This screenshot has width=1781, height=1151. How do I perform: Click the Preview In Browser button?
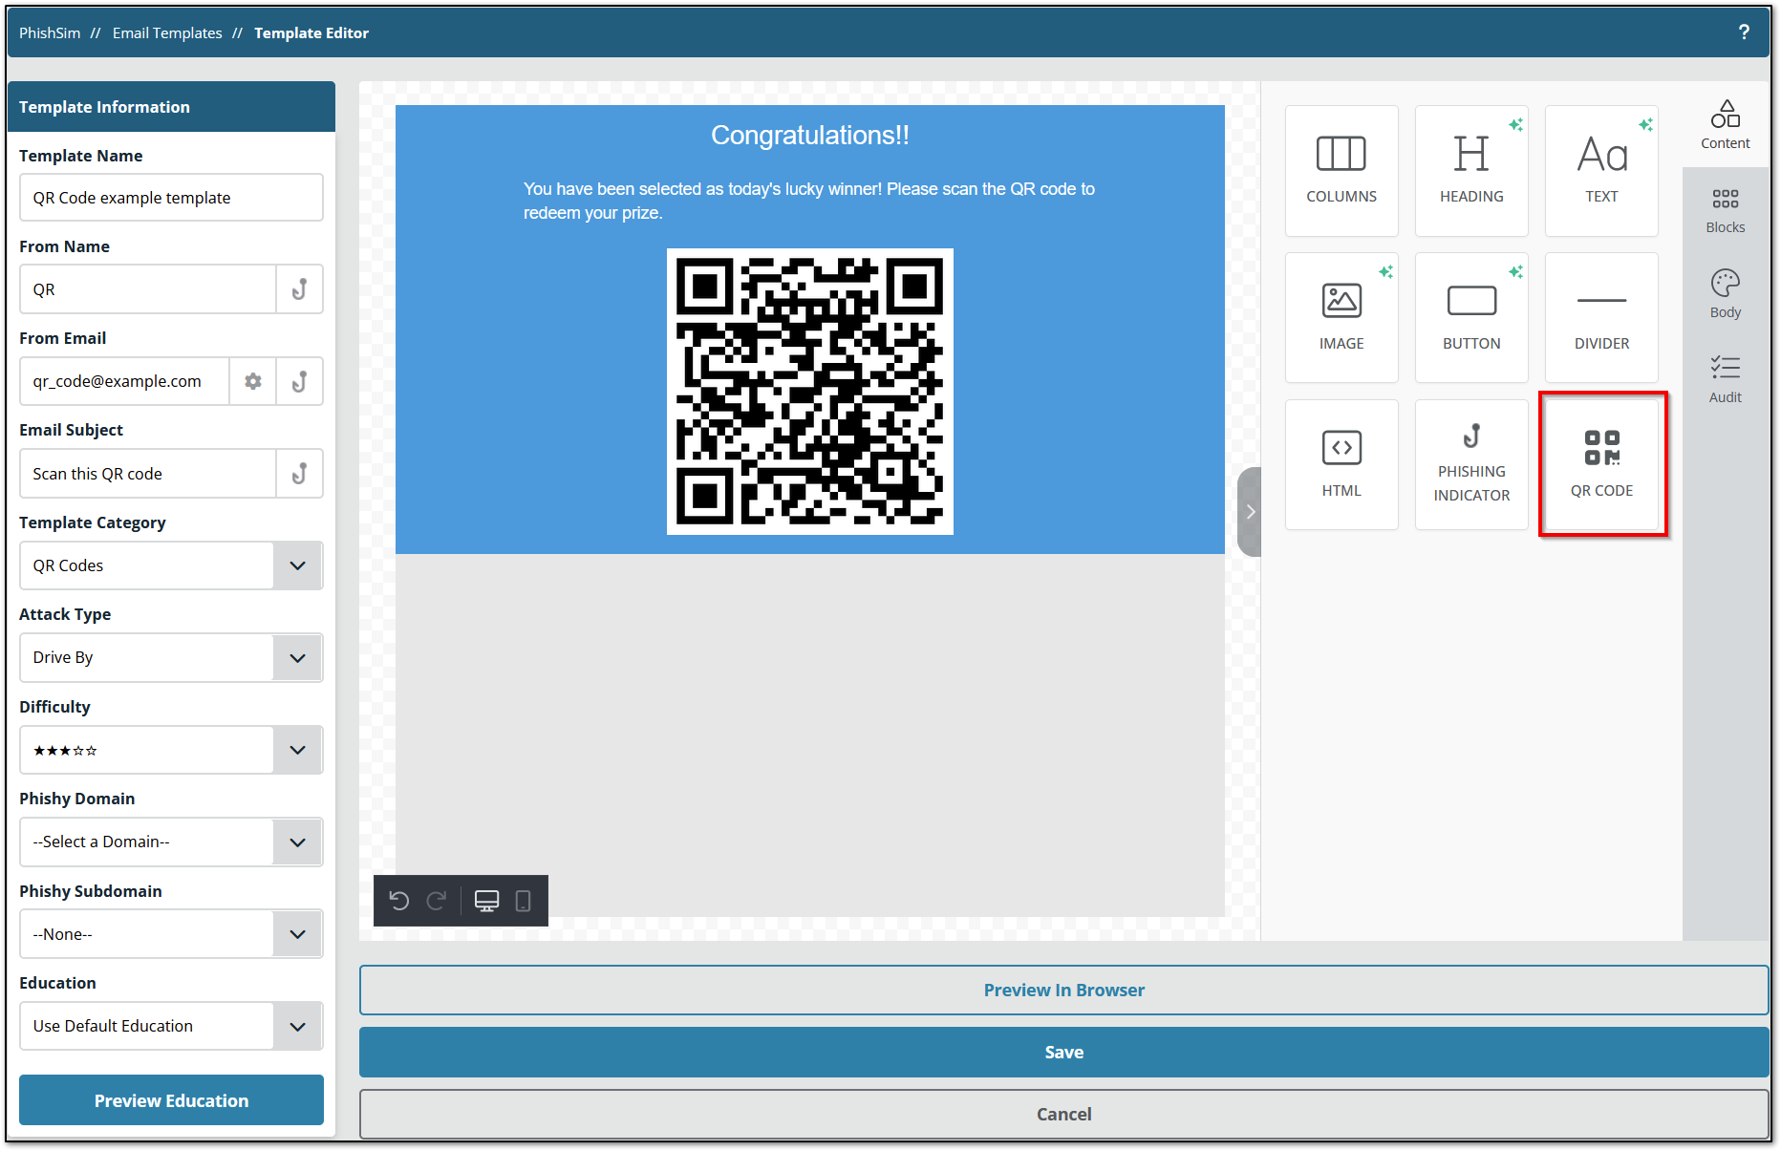coord(1062,990)
